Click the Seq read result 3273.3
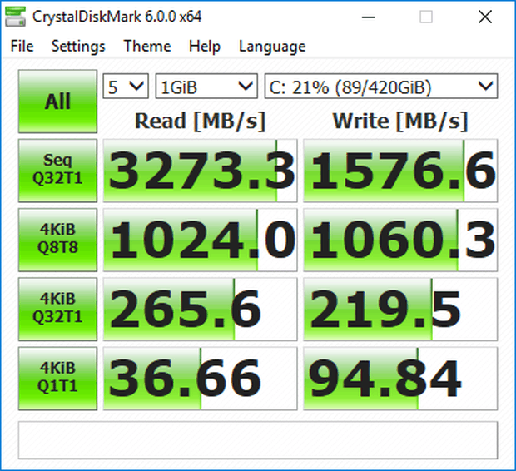Image resolution: width=516 pixels, height=471 pixels. click(200, 171)
